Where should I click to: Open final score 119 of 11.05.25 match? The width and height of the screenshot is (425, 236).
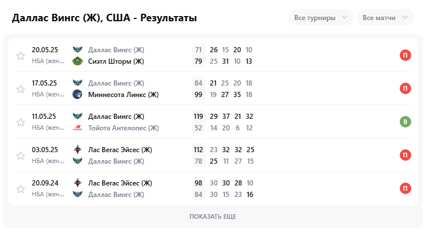click(198, 116)
